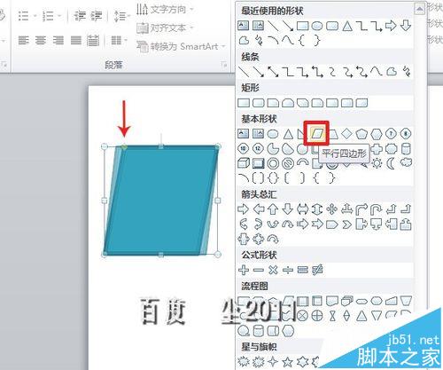Open the numbering dropdown arrow
443x370 pixels.
[x=59, y=16]
